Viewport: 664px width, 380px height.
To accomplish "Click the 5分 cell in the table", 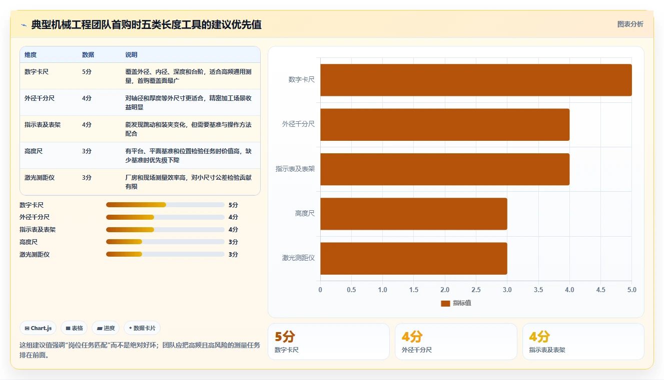I will [x=87, y=72].
